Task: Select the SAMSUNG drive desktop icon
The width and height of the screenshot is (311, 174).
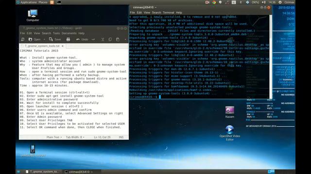Action: coord(33,151)
